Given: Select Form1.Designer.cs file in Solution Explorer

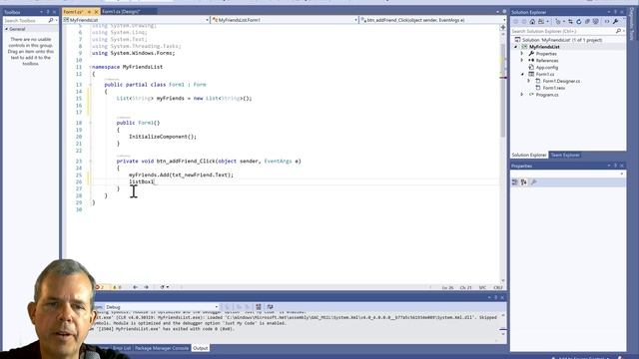Looking at the screenshot, I should point(561,81).
